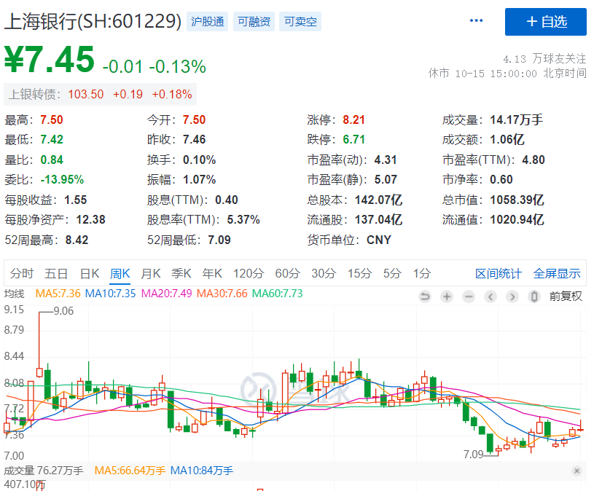Open 区间统计 range statistics
594x491 pixels.
[x=499, y=273]
